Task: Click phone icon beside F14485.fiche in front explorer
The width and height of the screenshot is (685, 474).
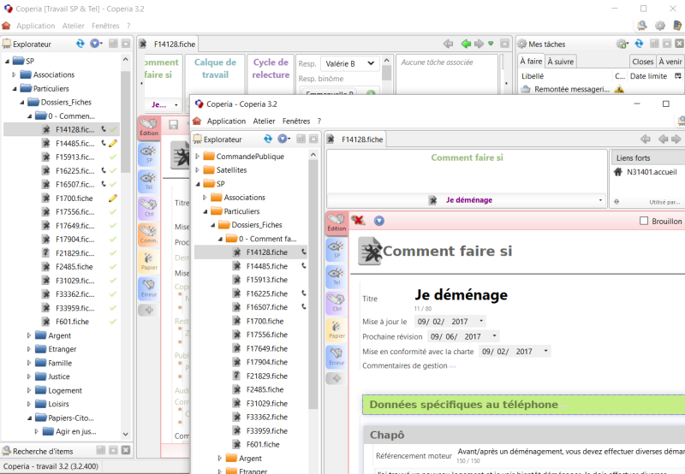Action: coord(304,266)
